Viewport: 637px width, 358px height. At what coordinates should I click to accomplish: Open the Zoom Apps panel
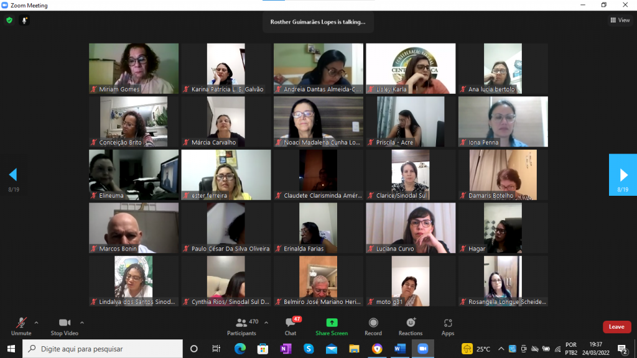[x=448, y=326]
